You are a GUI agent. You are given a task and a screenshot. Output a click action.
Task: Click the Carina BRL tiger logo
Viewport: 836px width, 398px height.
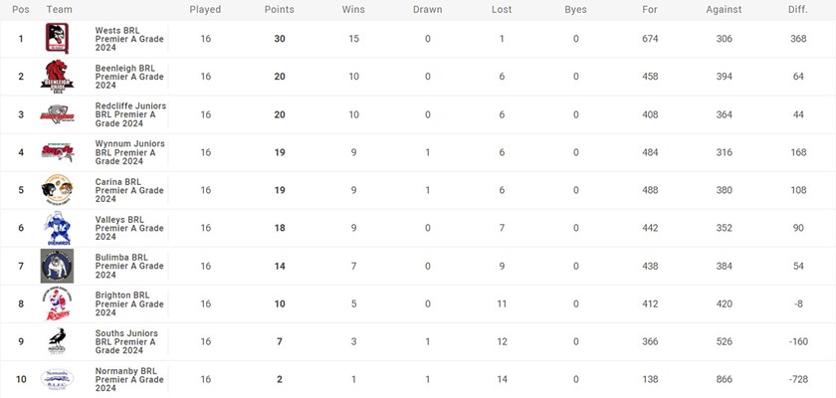pos(57,190)
